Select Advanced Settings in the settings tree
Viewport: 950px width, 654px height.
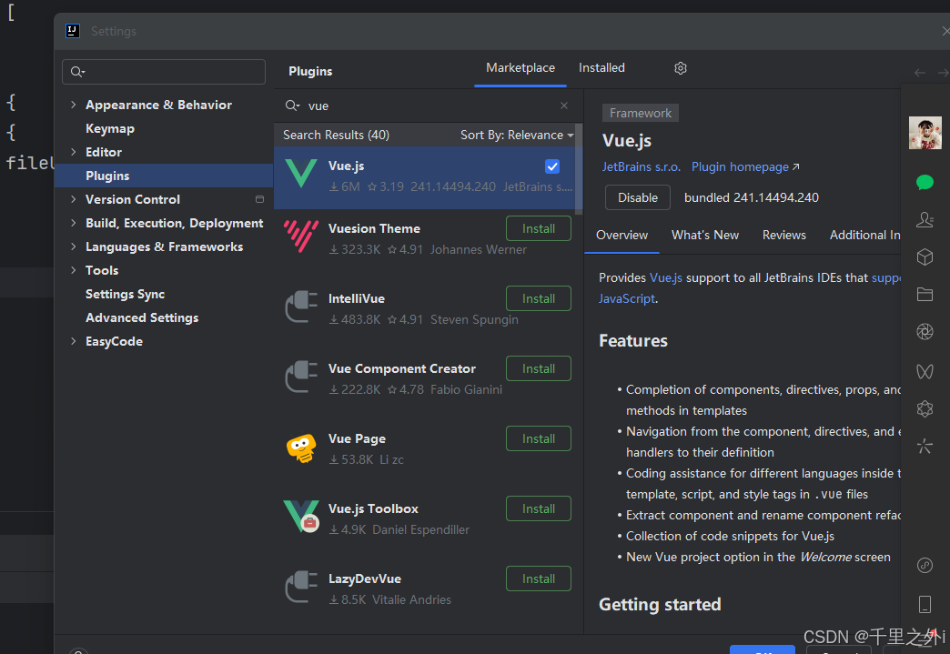pos(142,317)
